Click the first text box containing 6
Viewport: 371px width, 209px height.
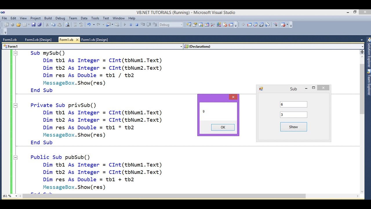pos(294,105)
